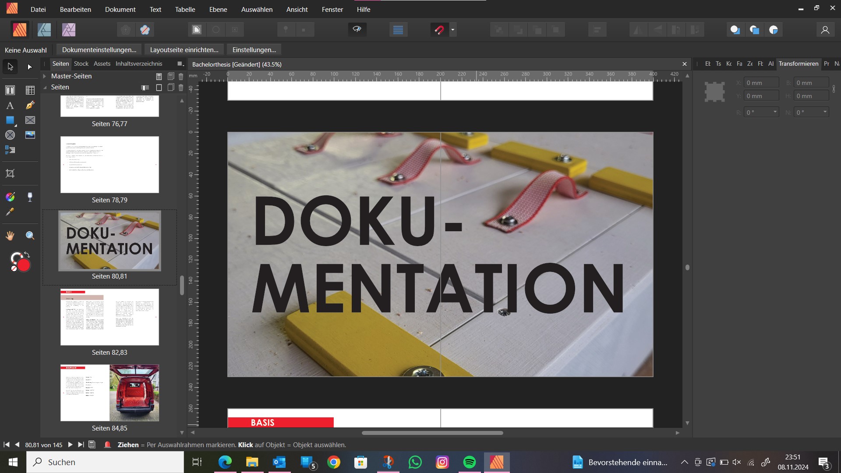Click the Layoutseite einrichten... button
Image resolution: width=841 pixels, height=473 pixels.
[x=184, y=50]
